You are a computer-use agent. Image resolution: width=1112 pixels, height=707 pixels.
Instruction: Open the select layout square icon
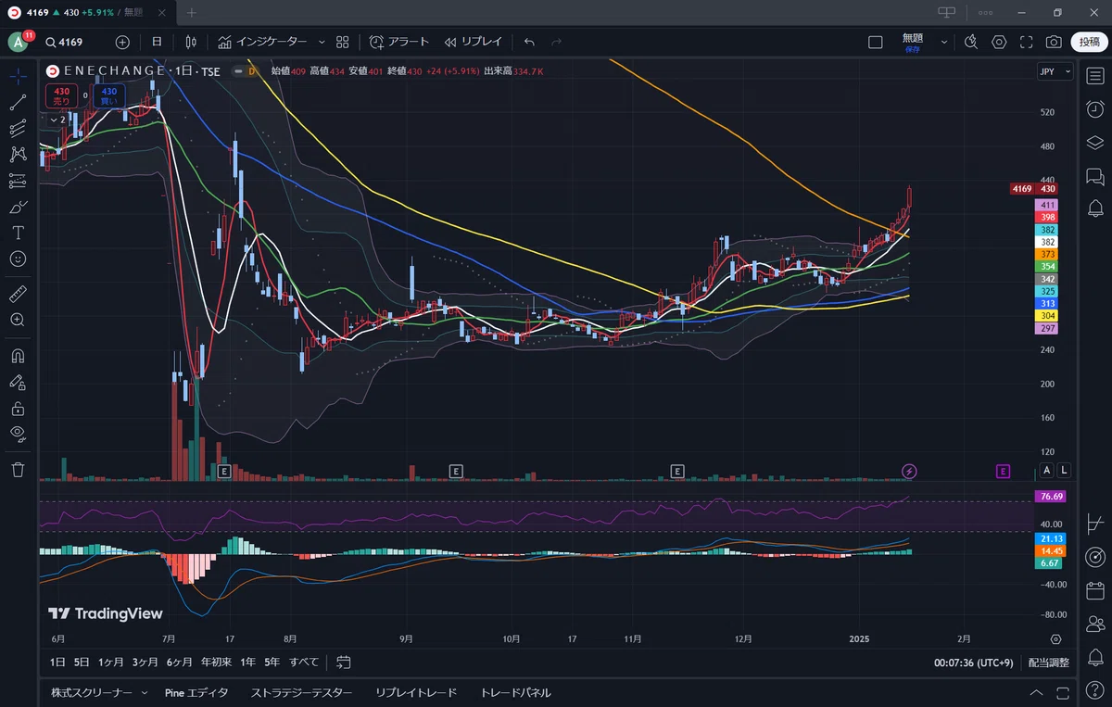tap(876, 42)
